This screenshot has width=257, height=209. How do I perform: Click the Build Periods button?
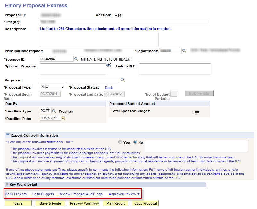pyautogui.click(x=199, y=93)
